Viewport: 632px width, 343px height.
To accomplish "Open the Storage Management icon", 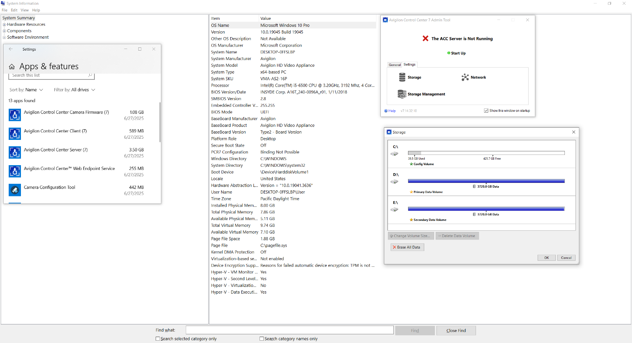I will (402, 94).
